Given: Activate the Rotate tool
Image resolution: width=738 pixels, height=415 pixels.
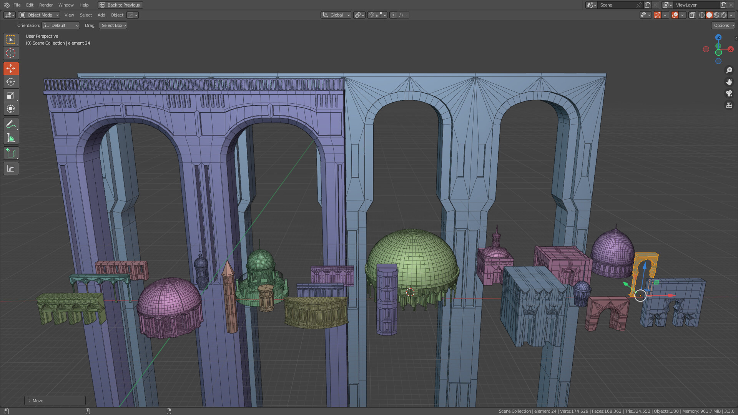Looking at the screenshot, I should point(11,82).
